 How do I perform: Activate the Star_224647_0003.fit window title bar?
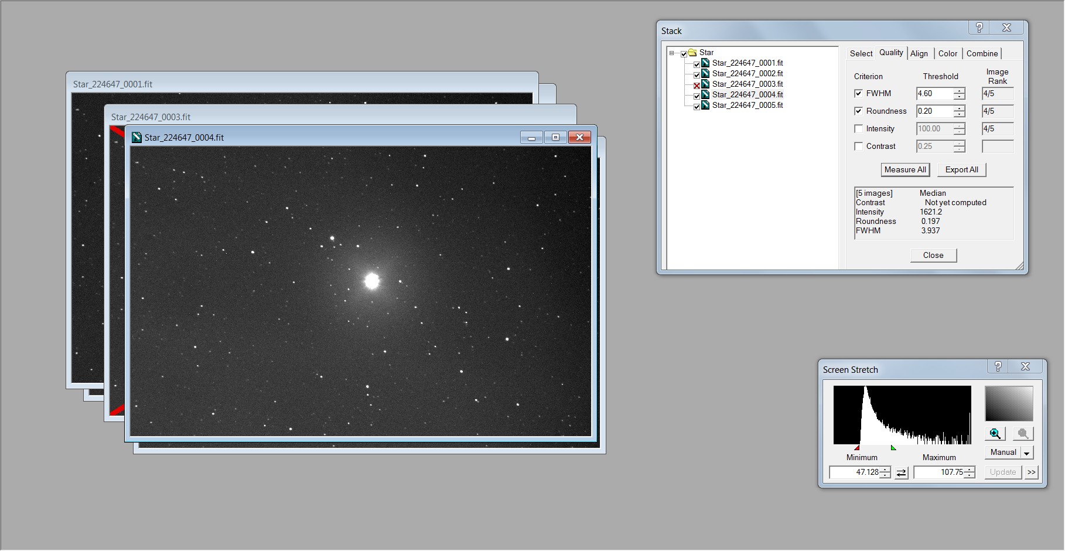tap(340, 117)
